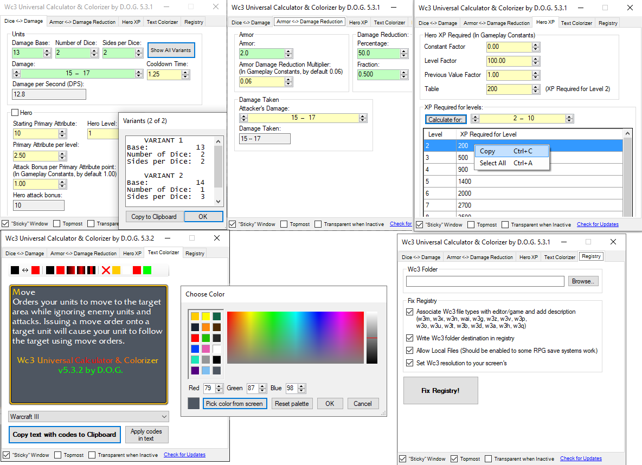Click the yellow toolbar swatch after red X
Viewport: 642px width, 465px height.
[116, 270]
